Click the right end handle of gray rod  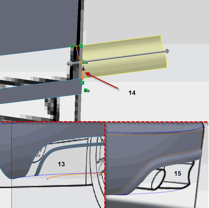(167, 51)
